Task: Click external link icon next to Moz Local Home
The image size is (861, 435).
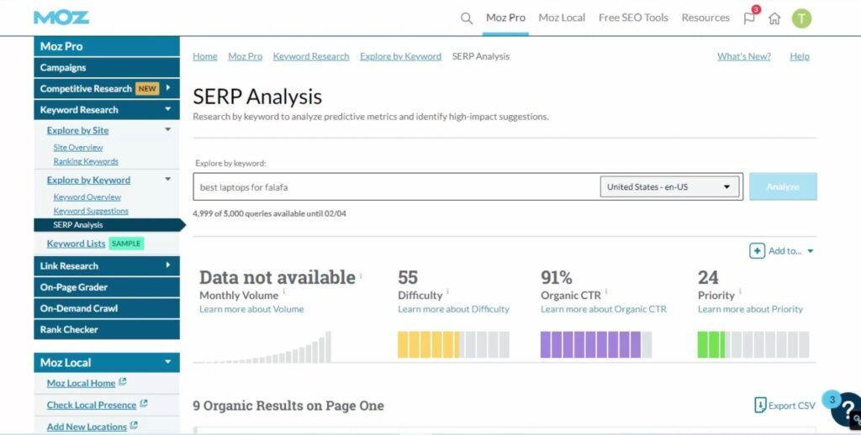Action: pos(123,382)
